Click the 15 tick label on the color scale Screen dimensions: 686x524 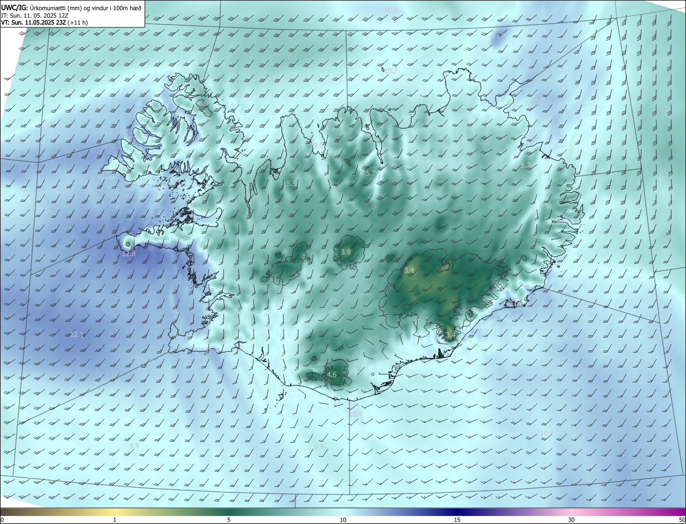click(x=457, y=520)
